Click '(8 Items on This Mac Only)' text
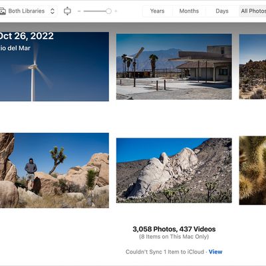The height and width of the screenshot is (266, 266). 174,237
